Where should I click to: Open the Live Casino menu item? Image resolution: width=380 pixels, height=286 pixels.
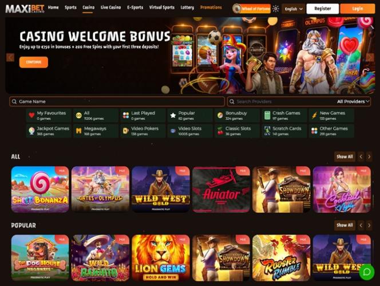[x=111, y=7]
